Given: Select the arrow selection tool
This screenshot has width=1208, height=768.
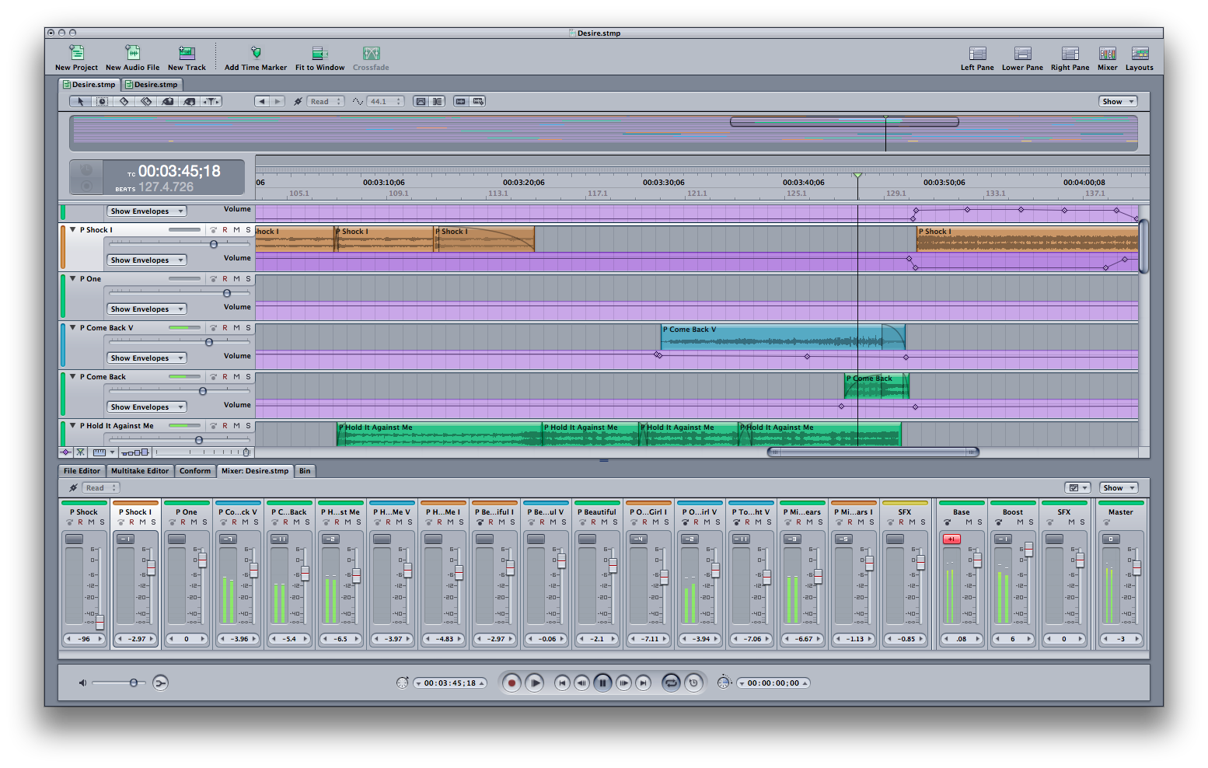Looking at the screenshot, I should pyautogui.click(x=80, y=102).
